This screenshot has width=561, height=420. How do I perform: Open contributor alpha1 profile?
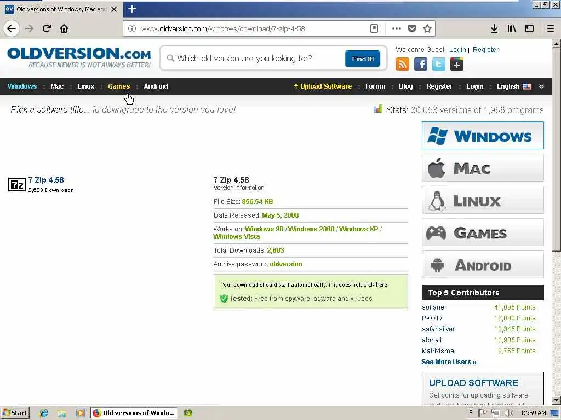(432, 340)
